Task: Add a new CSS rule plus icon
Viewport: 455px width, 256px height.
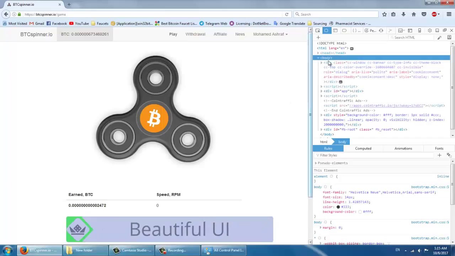Action: click(439, 155)
